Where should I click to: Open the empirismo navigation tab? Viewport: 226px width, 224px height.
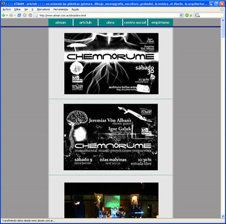tap(161, 22)
